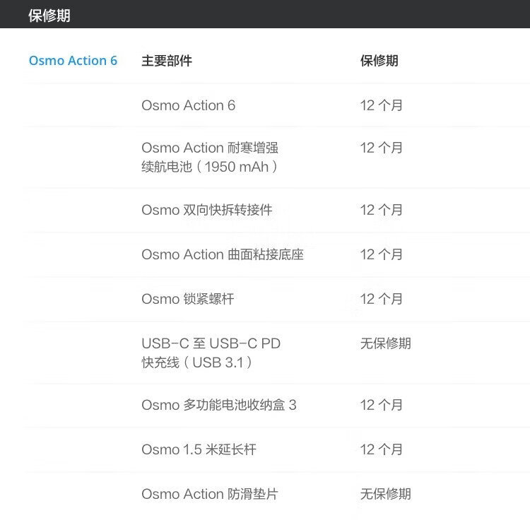This screenshot has width=530, height=530.
Task: Click the 12 个月 value for 曲面粘接底座
Action: coord(382,254)
